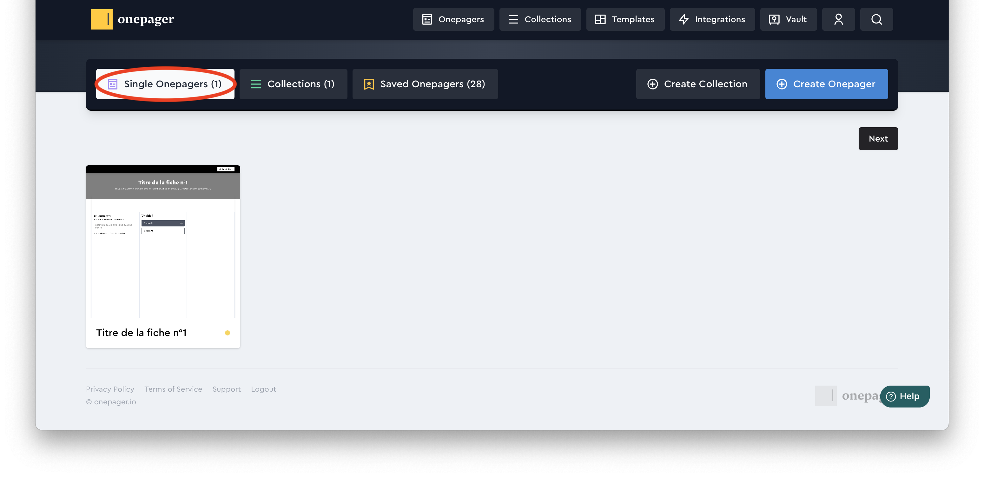The height and width of the screenshot is (477, 984).
Task: Switch to the Collections (1) tab
Action: coord(293,84)
